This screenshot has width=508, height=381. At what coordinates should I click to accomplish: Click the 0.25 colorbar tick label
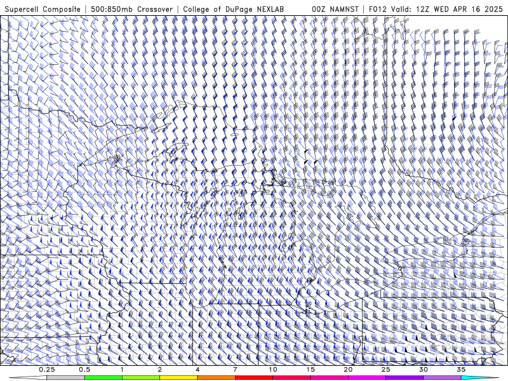47,370
